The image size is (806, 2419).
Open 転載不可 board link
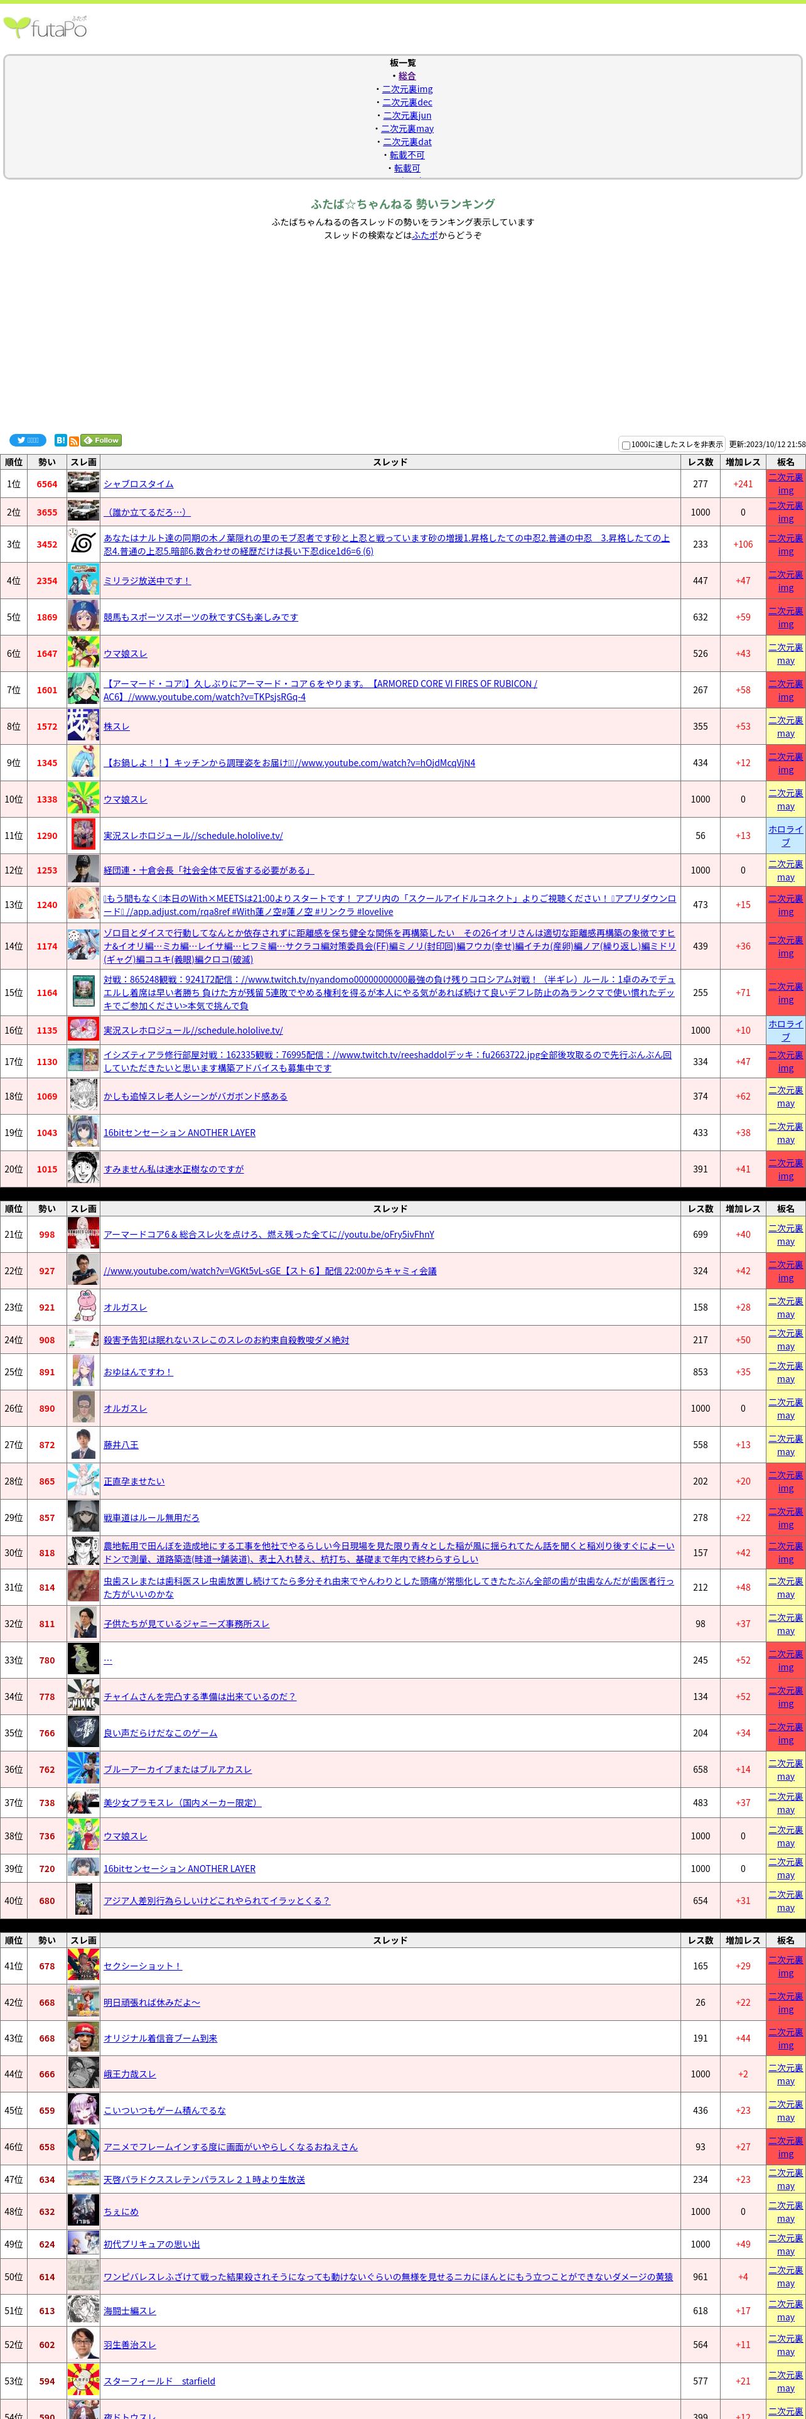(x=407, y=155)
